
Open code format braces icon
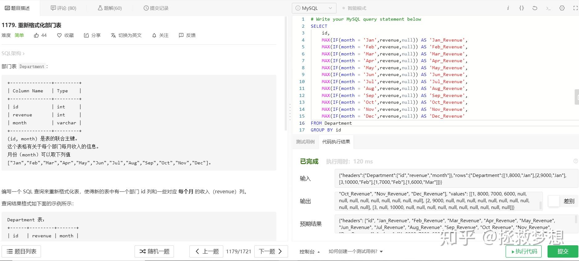tap(521, 8)
